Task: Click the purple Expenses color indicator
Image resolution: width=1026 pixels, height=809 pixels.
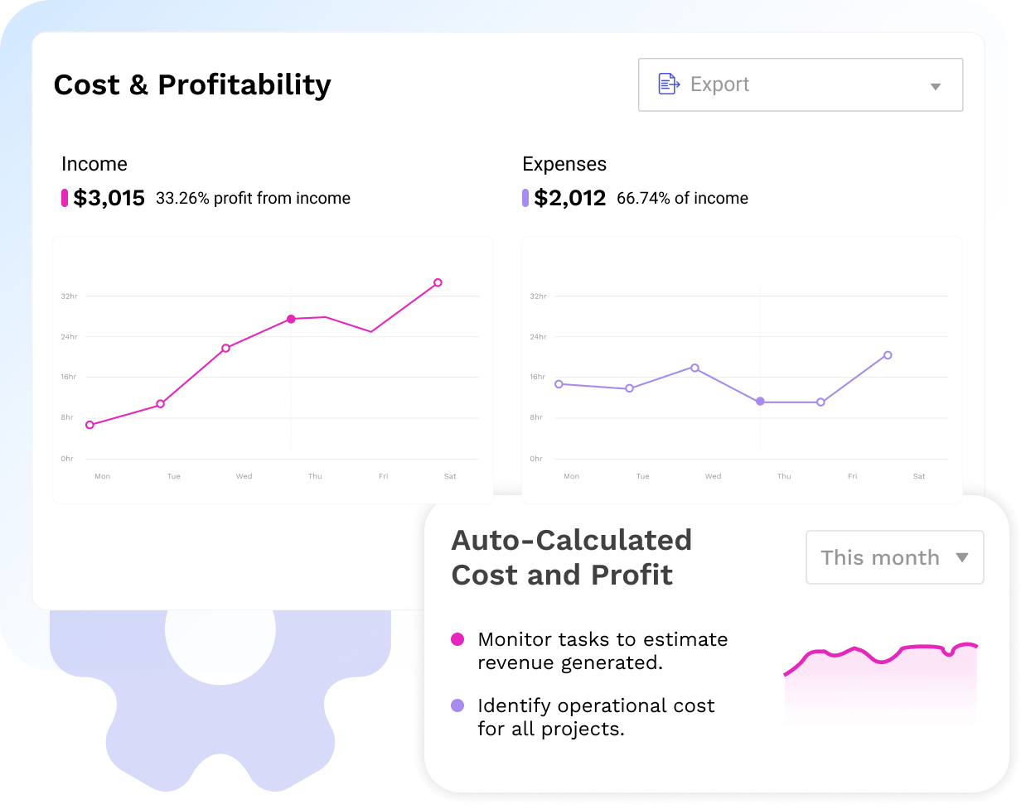Action: (x=525, y=198)
